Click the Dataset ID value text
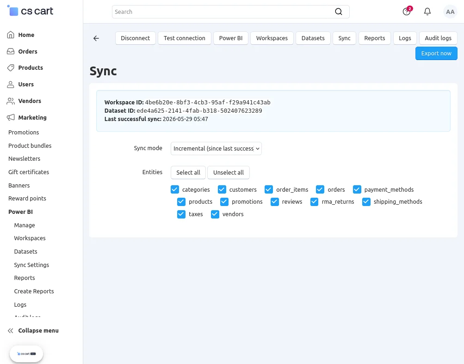The height and width of the screenshot is (364, 464). tap(199, 111)
